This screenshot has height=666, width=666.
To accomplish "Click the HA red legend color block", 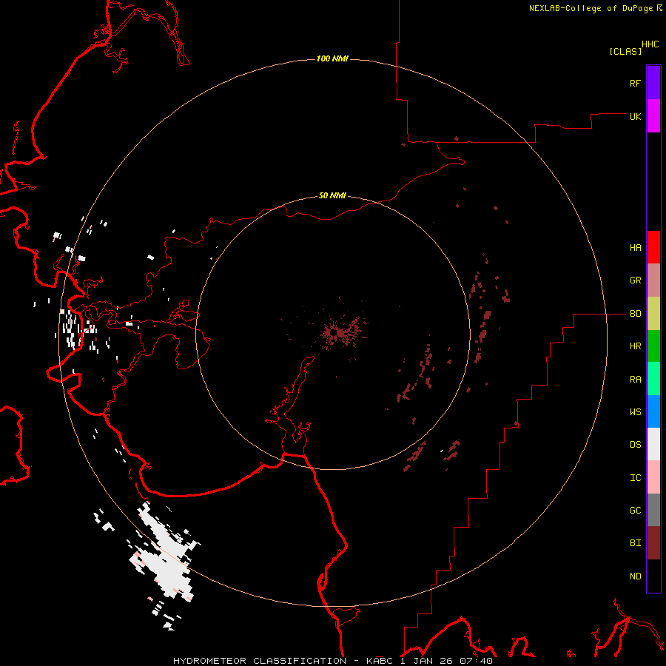I will [x=653, y=247].
